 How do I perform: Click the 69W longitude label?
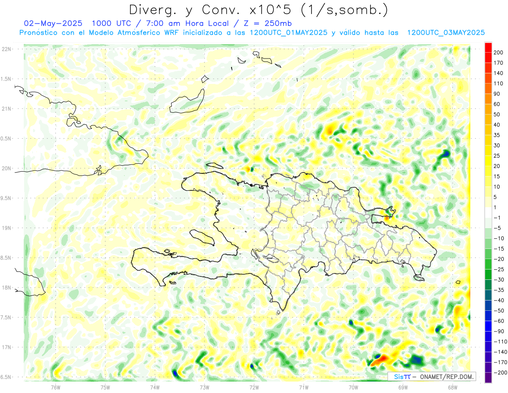(x=403, y=387)
